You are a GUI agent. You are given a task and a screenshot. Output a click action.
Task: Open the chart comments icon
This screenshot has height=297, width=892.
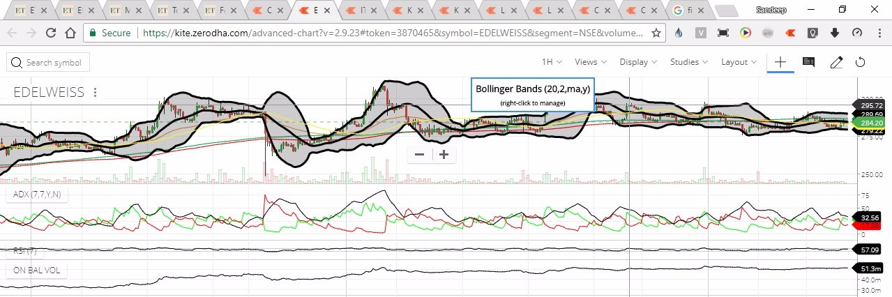pos(808,62)
